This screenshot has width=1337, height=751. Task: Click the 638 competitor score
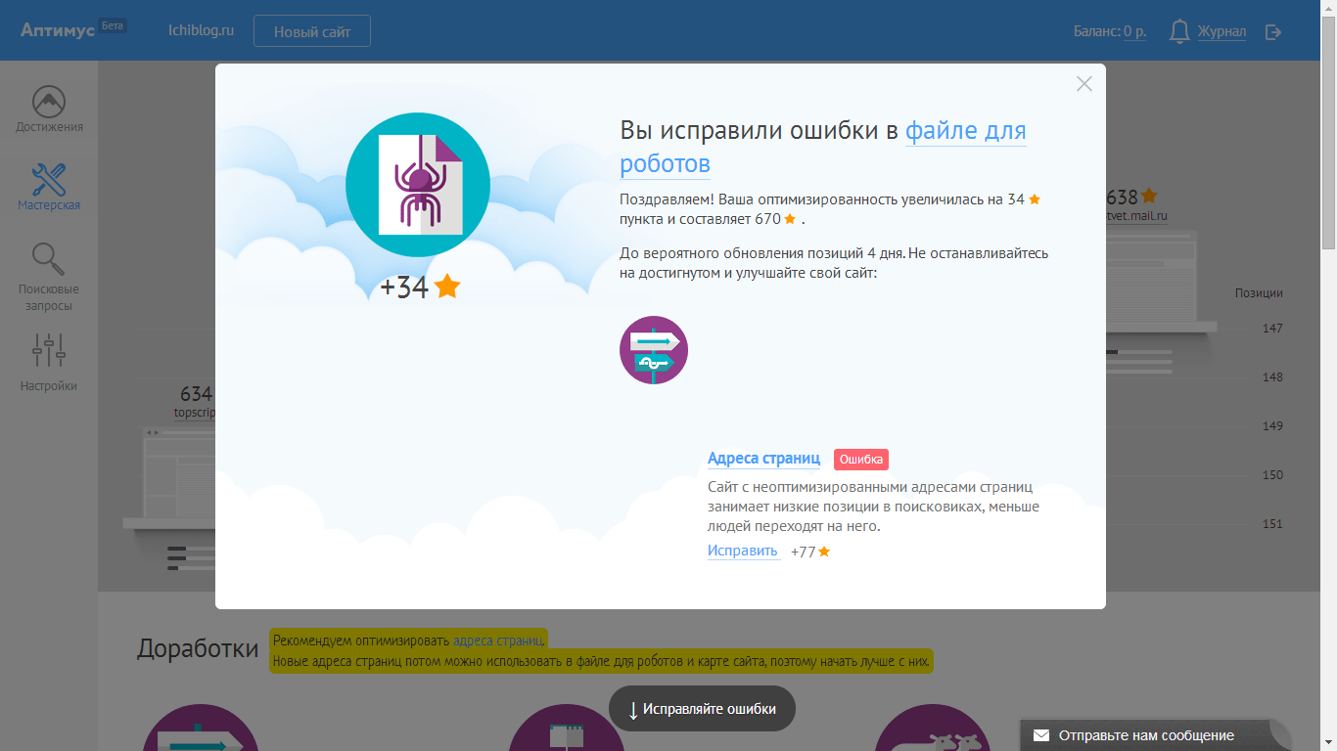pos(1131,197)
